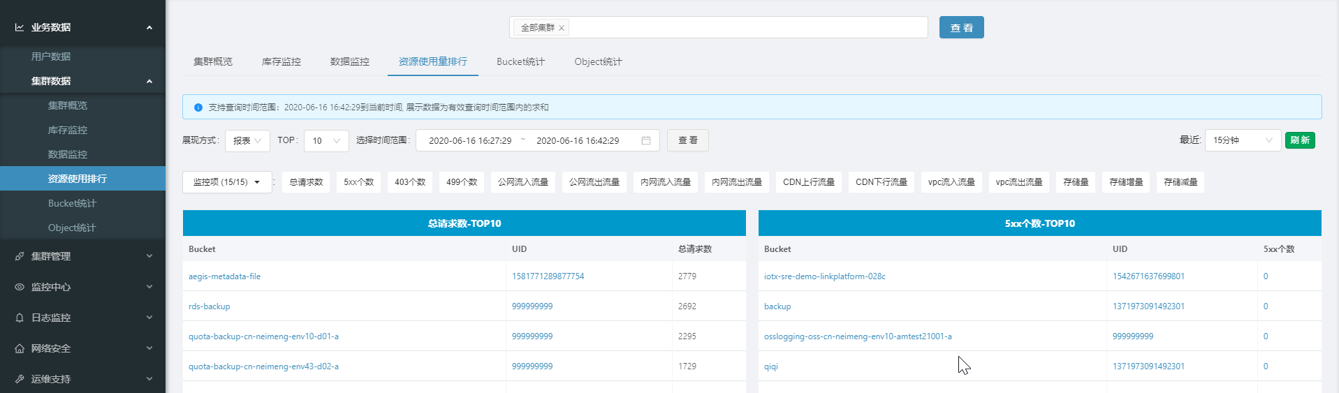Remove the 全部集群 tag with its X icon
Viewport: 1339px width, 393px height.
coord(562,28)
